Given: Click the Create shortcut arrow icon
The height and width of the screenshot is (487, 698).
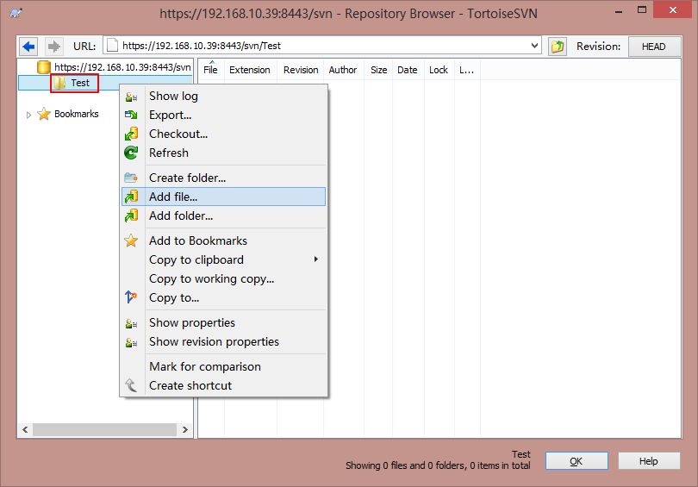Looking at the screenshot, I should (131, 385).
